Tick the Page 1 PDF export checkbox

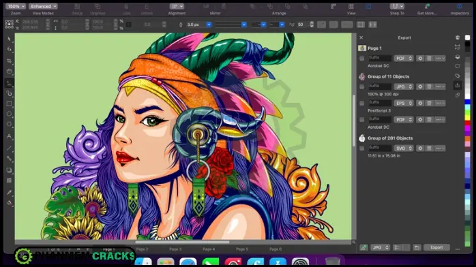pos(361,58)
